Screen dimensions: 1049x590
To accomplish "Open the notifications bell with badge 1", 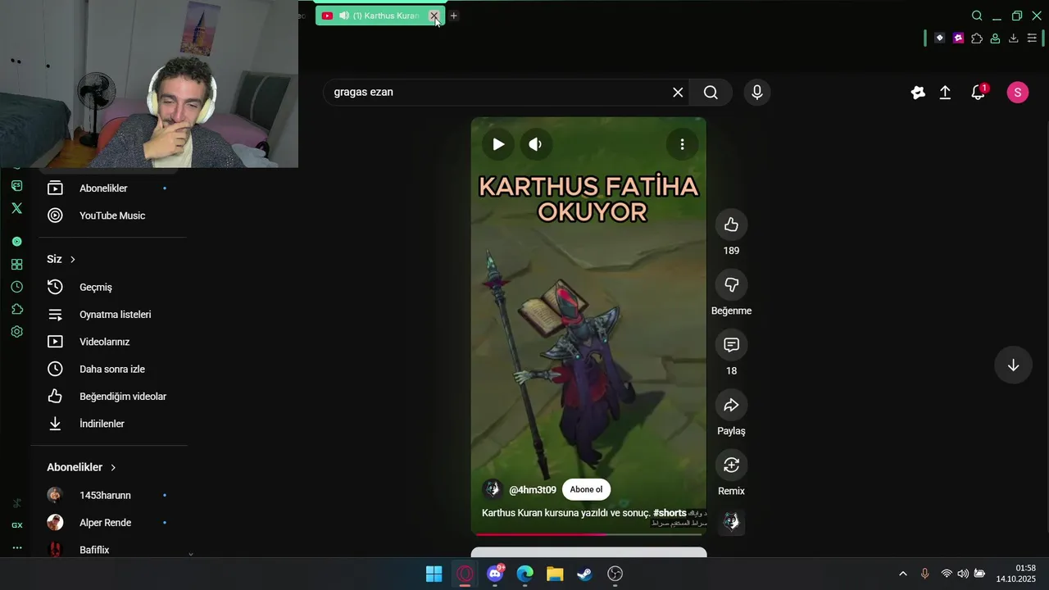I will click(x=979, y=92).
